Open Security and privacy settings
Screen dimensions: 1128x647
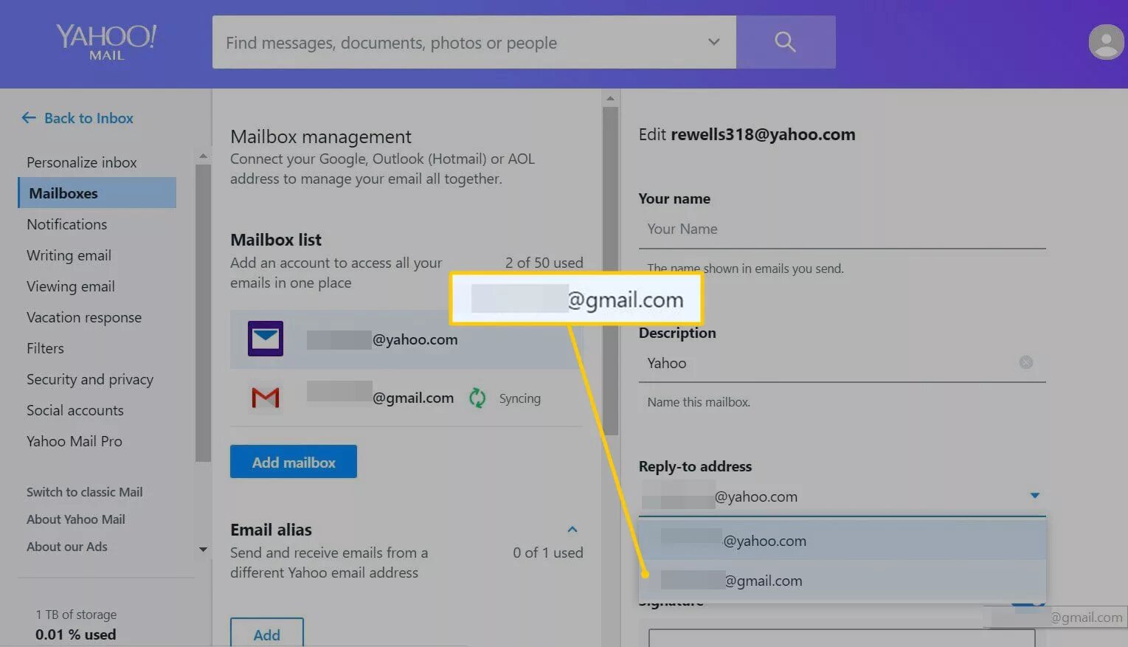pyautogui.click(x=90, y=379)
